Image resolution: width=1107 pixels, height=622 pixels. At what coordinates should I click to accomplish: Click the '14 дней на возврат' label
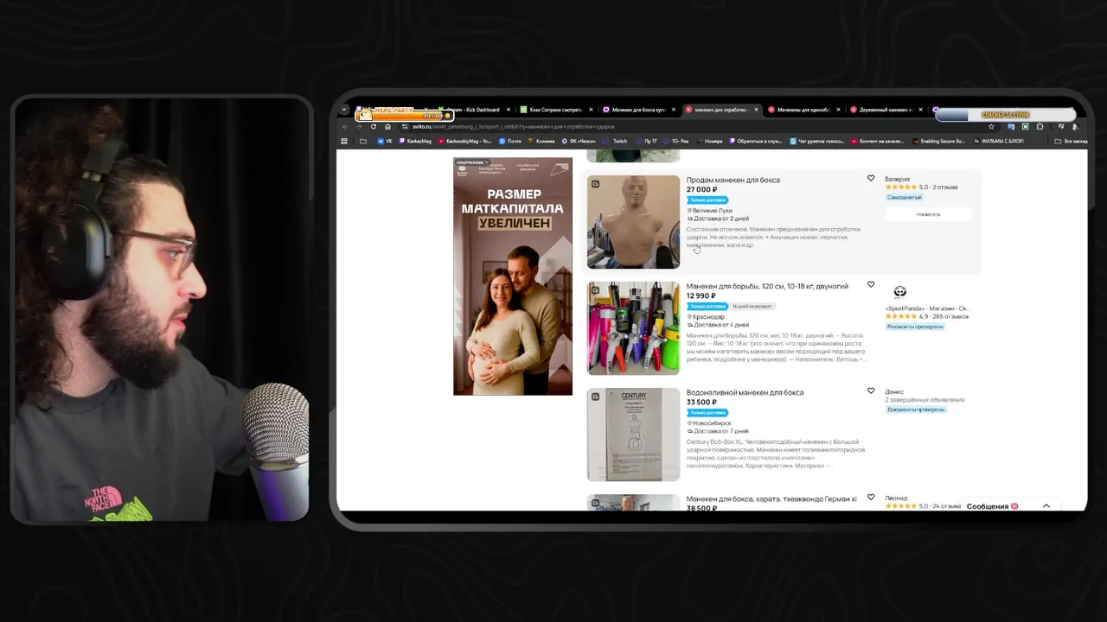pyautogui.click(x=752, y=306)
